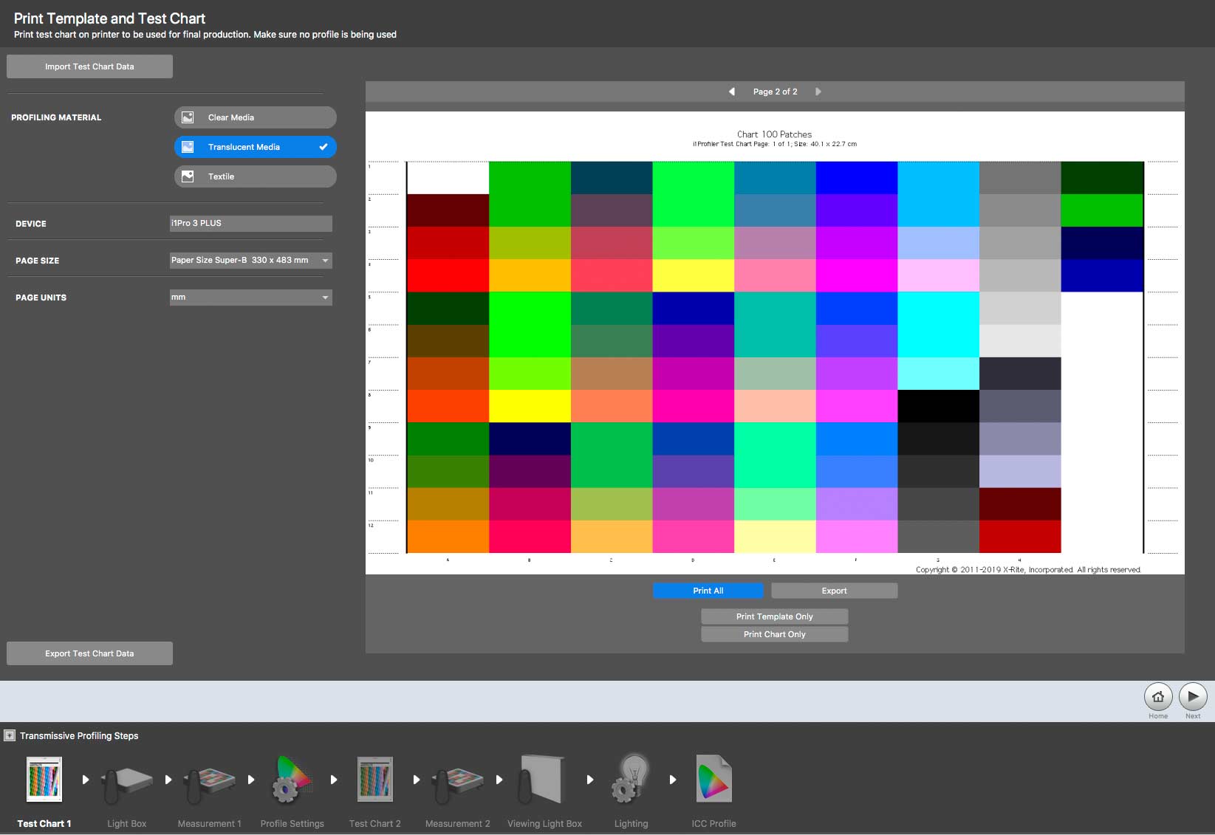1215x835 pixels.
Task: Collapse the Transmissive Profiling Steps panel
Action: click(x=10, y=735)
